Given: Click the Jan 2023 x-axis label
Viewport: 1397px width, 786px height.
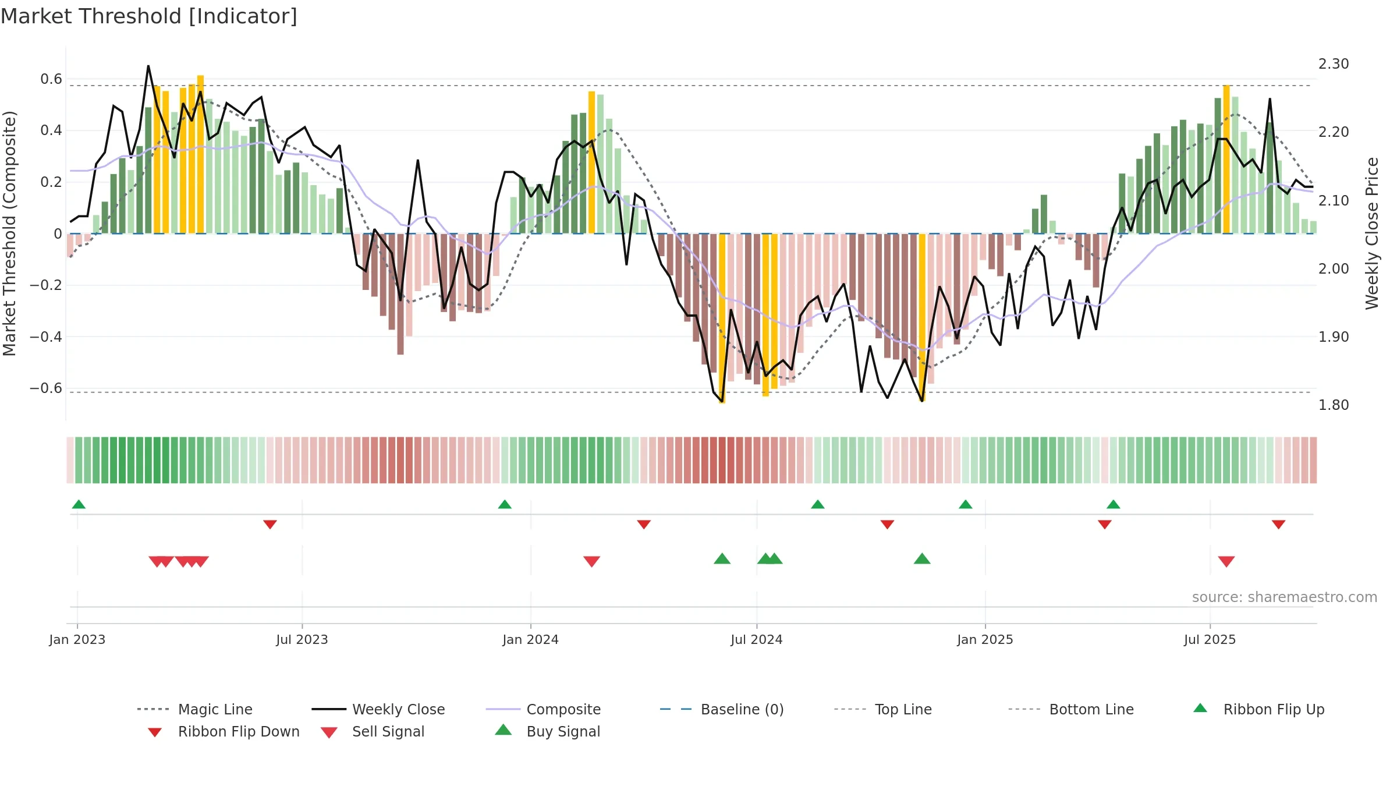Looking at the screenshot, I should pos(77,640).
